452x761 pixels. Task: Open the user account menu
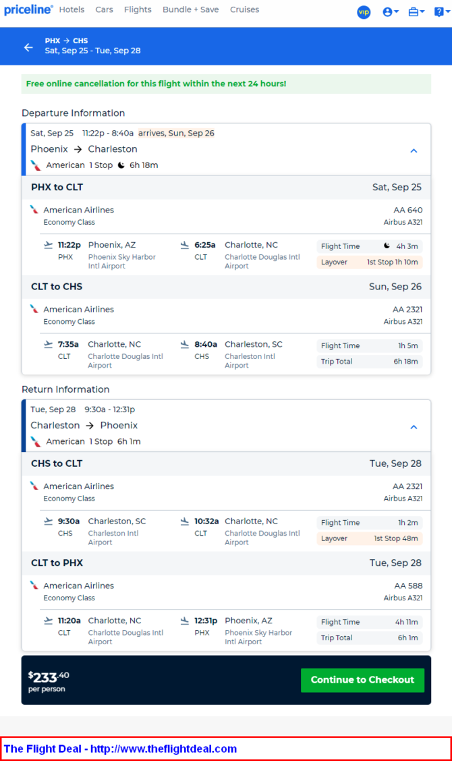tap(390, 11)
